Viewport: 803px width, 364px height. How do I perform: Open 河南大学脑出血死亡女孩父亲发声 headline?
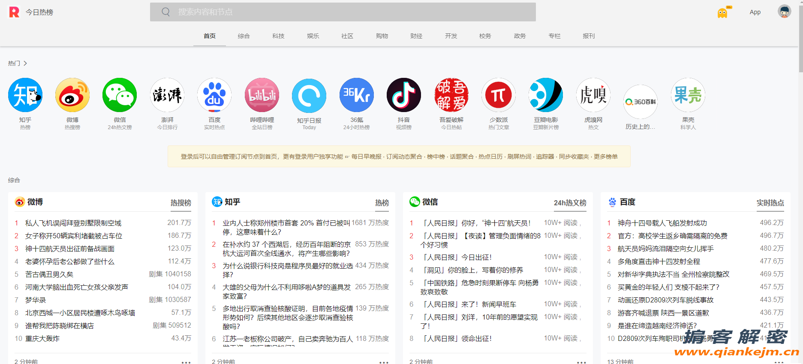(x=77, y=287)
